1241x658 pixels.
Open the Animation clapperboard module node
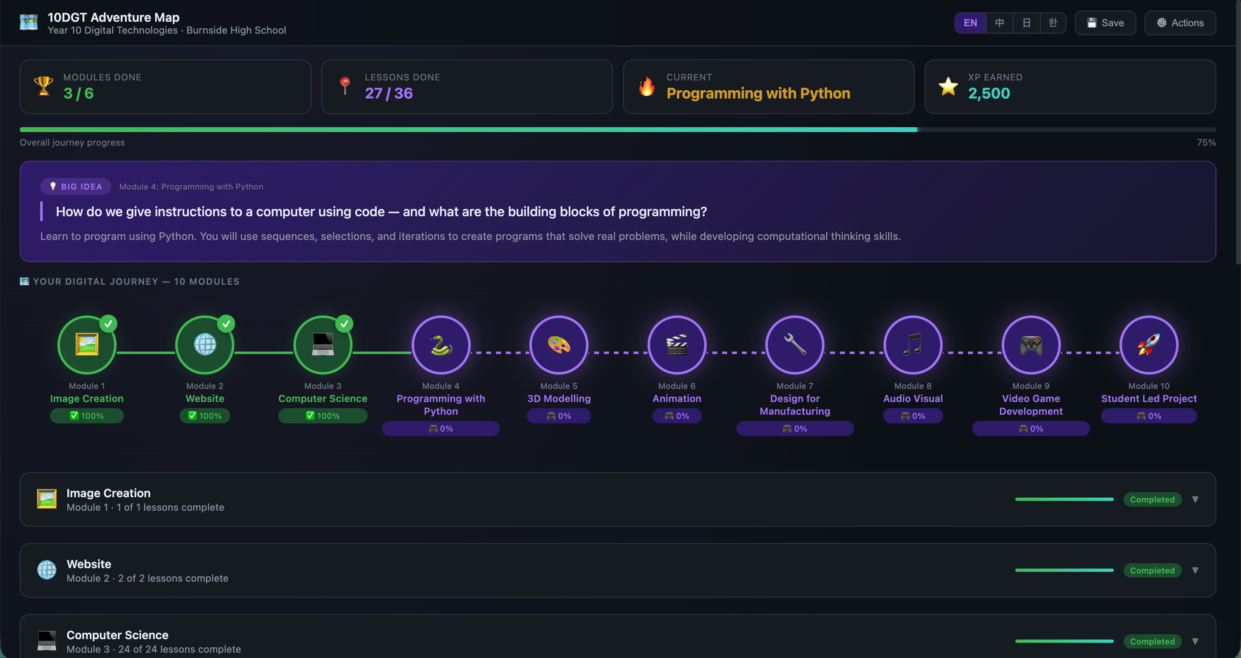click(x=676, y=345)
